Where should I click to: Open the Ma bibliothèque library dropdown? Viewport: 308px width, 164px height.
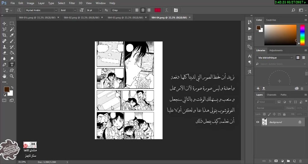pyautogui.click(x=275, y=58)
